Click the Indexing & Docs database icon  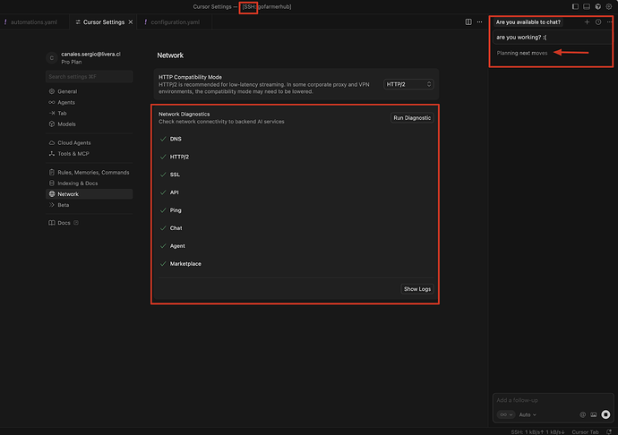point(52,183)
